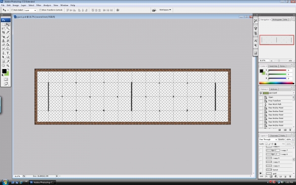
Task: Open the Layers panel options menu
Action: pos(294,136)
